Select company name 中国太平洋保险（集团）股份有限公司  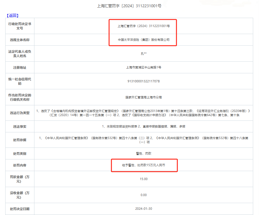click(x=143, y=40)
